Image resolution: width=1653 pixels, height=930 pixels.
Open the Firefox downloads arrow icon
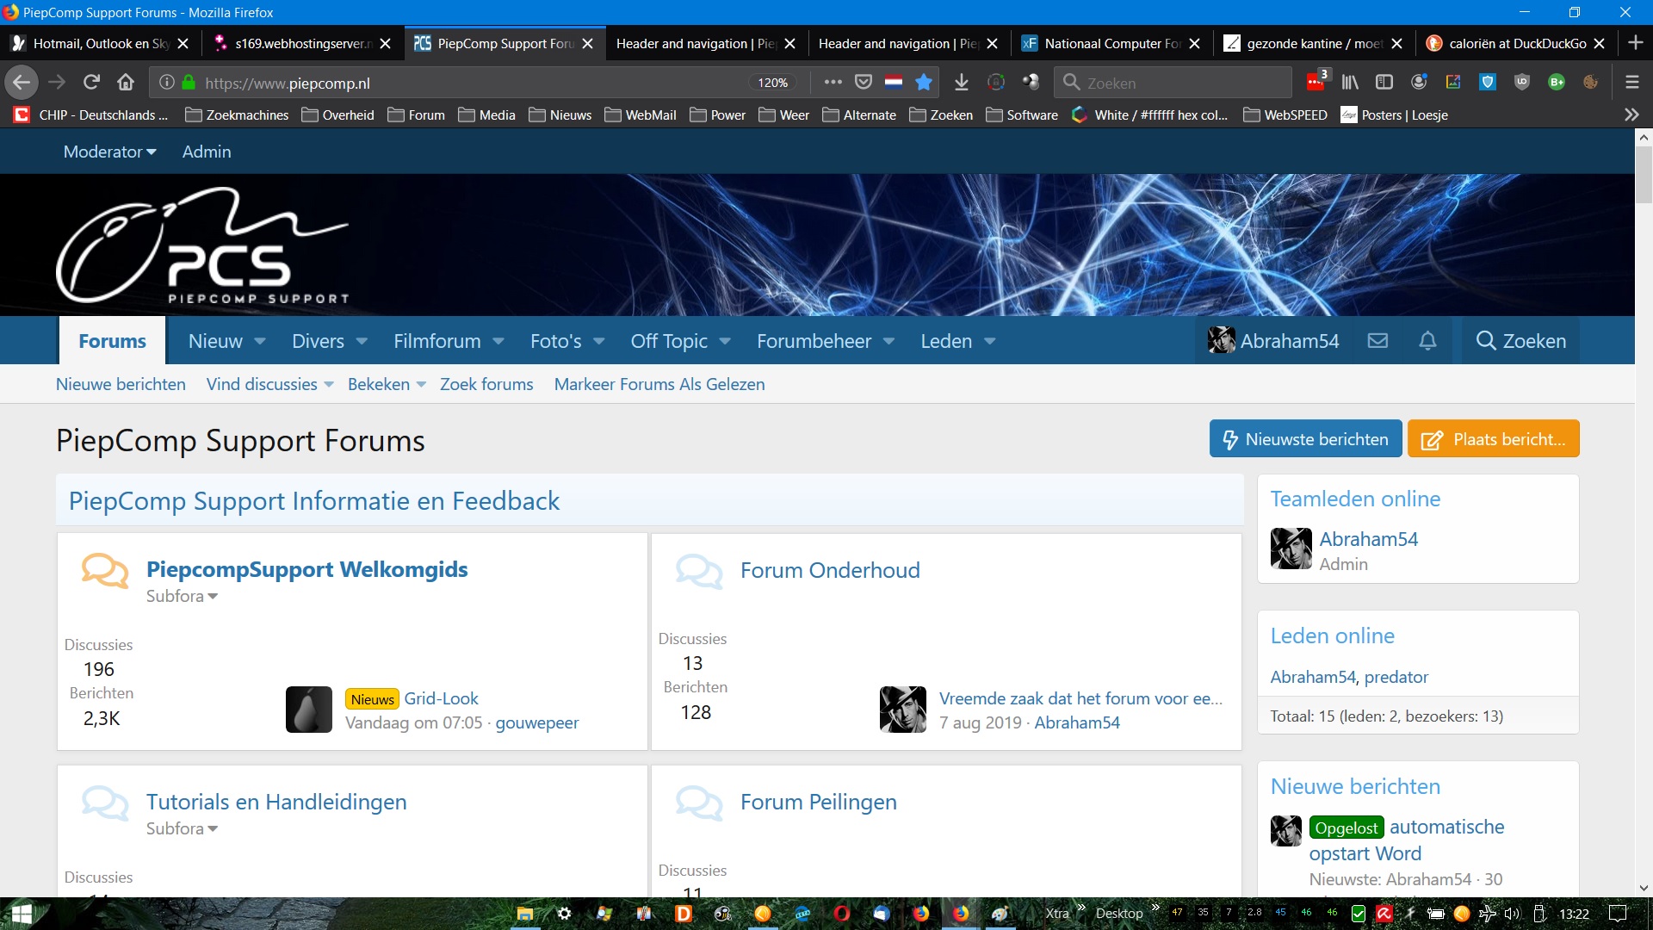pyautogui.click(x=962, y=83)
